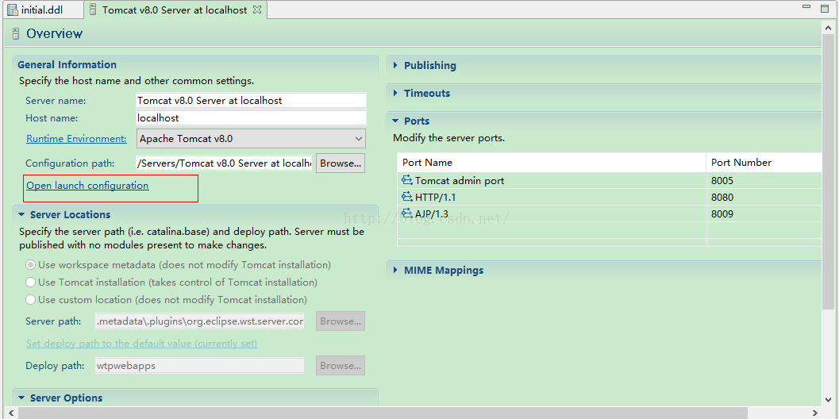
Task: Click port number 8080 cell
Action: click(x=764, y=198)
